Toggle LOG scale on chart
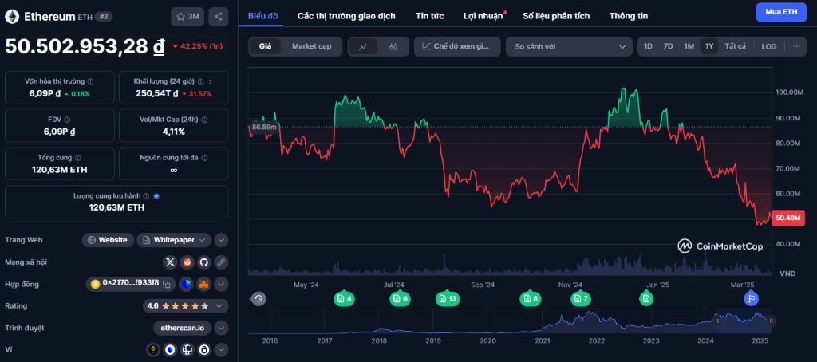The height and width of the screenshot is (362, 817). (769, 46)
